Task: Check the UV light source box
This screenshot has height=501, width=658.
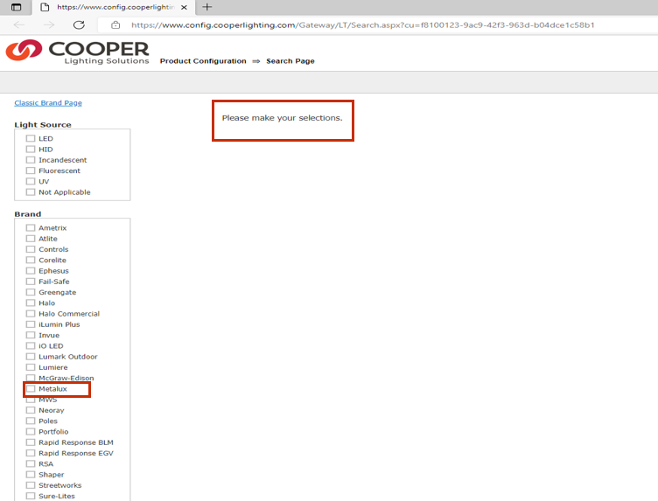Action: click(31, 182)
